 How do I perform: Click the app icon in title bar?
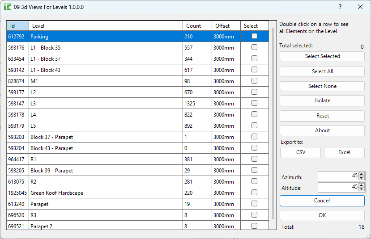(x=8, y=7)
